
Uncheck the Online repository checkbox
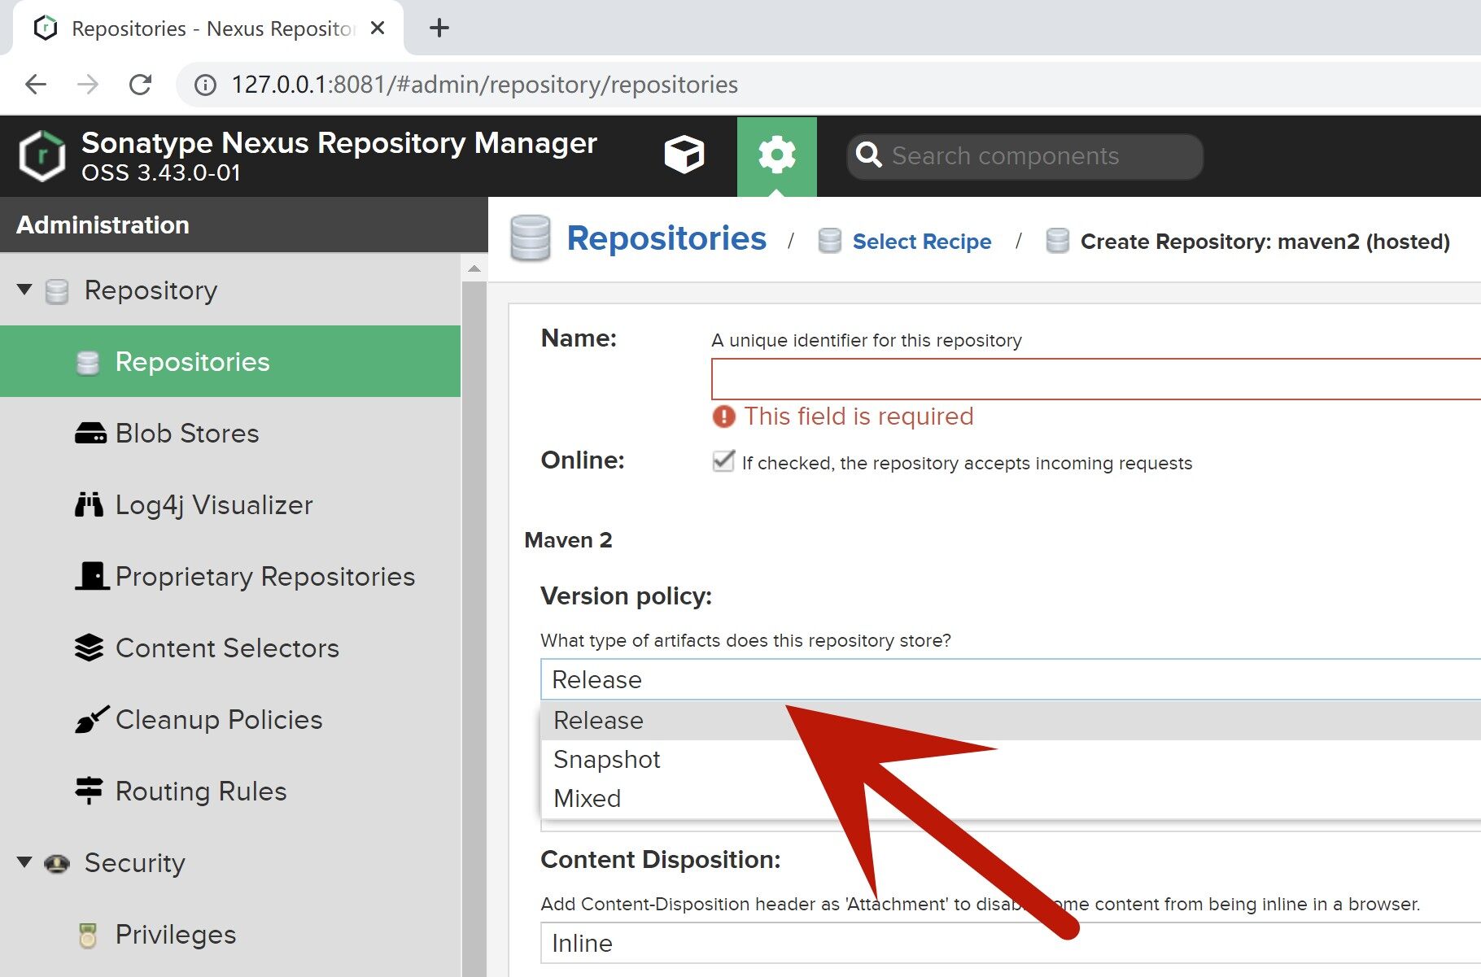click(x=723, y=461)
